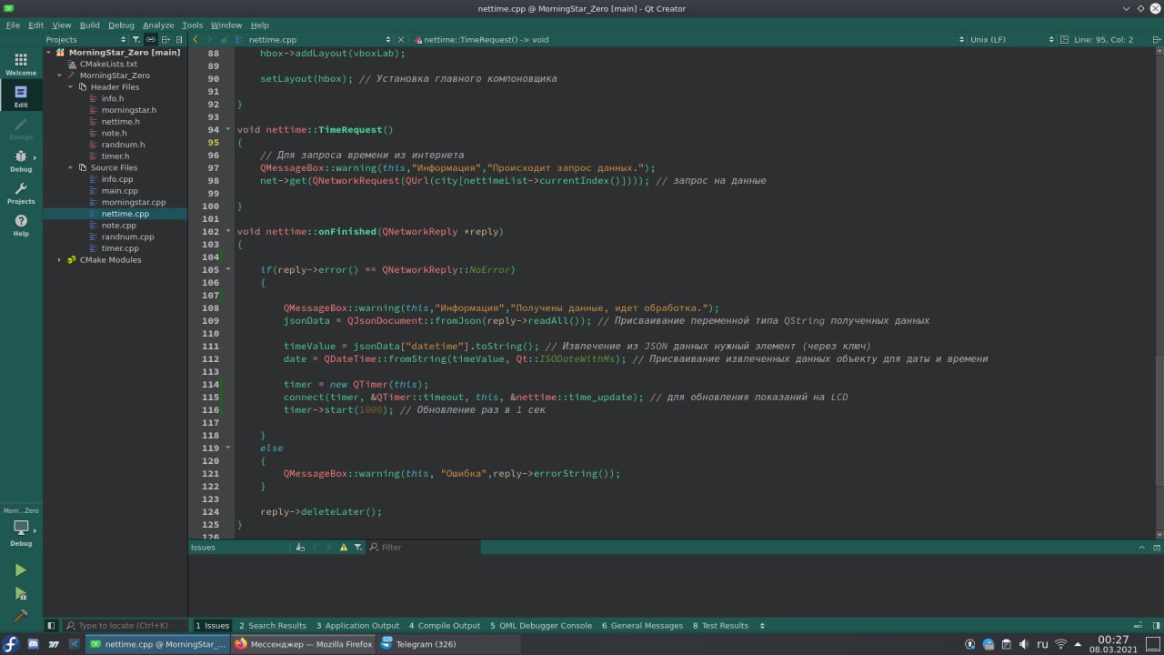This screenshot has width=1164, height=655.
Task: Switch to Compile Output tab
Action: [x=445, y=626]
